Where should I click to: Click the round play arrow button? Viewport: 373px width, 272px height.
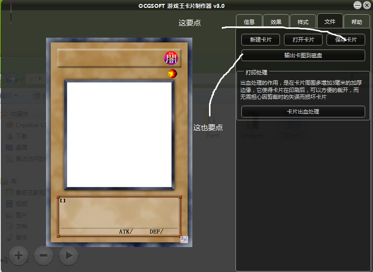point(69,255)
